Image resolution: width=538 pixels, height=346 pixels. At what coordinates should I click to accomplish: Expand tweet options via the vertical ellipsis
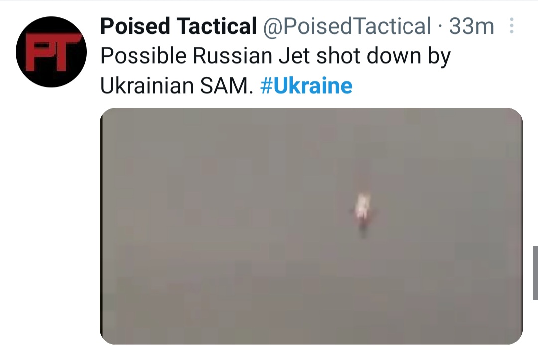coord(511,26)
